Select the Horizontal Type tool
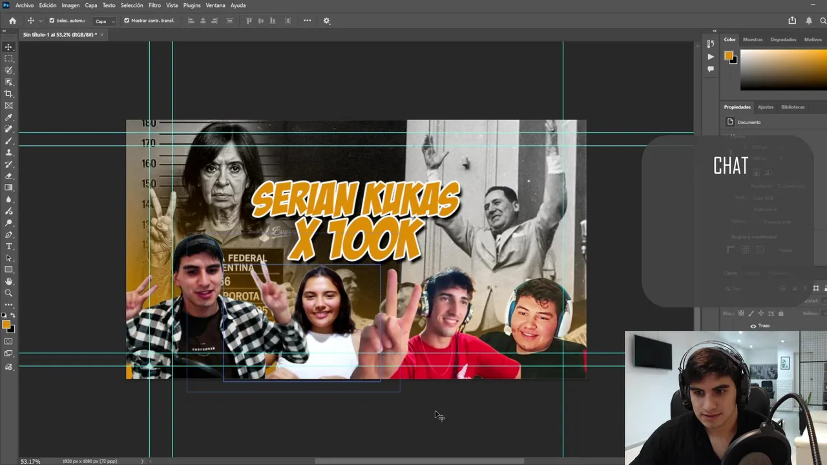The height and width of the screenshot is (465, 827). coord(9,246)
